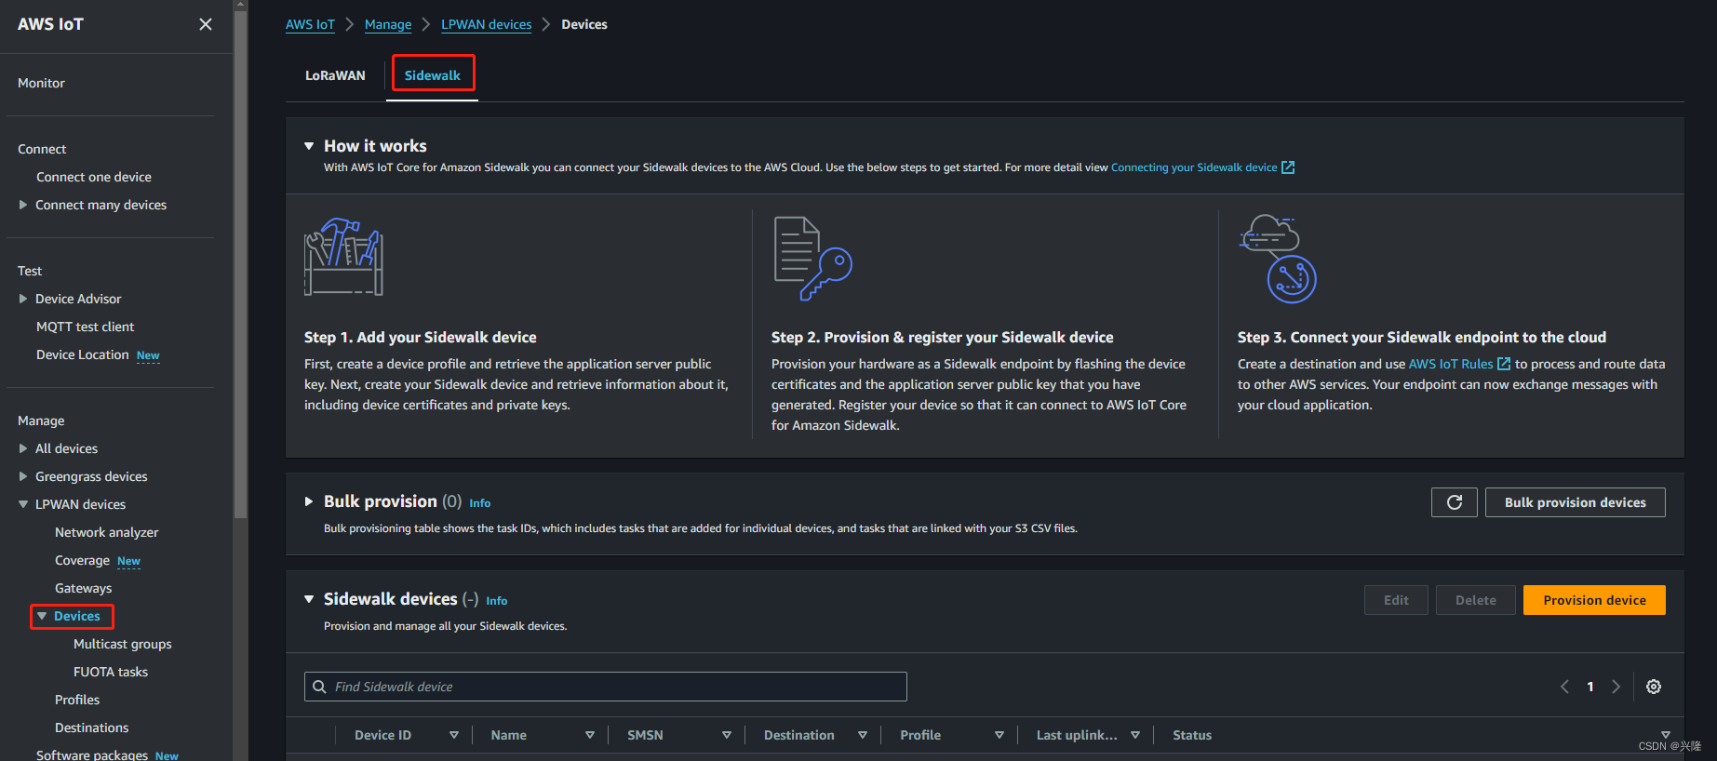Go to previous page arrow in pagination
Viewport: 1717px width, 761px height.
[1564, 687]
